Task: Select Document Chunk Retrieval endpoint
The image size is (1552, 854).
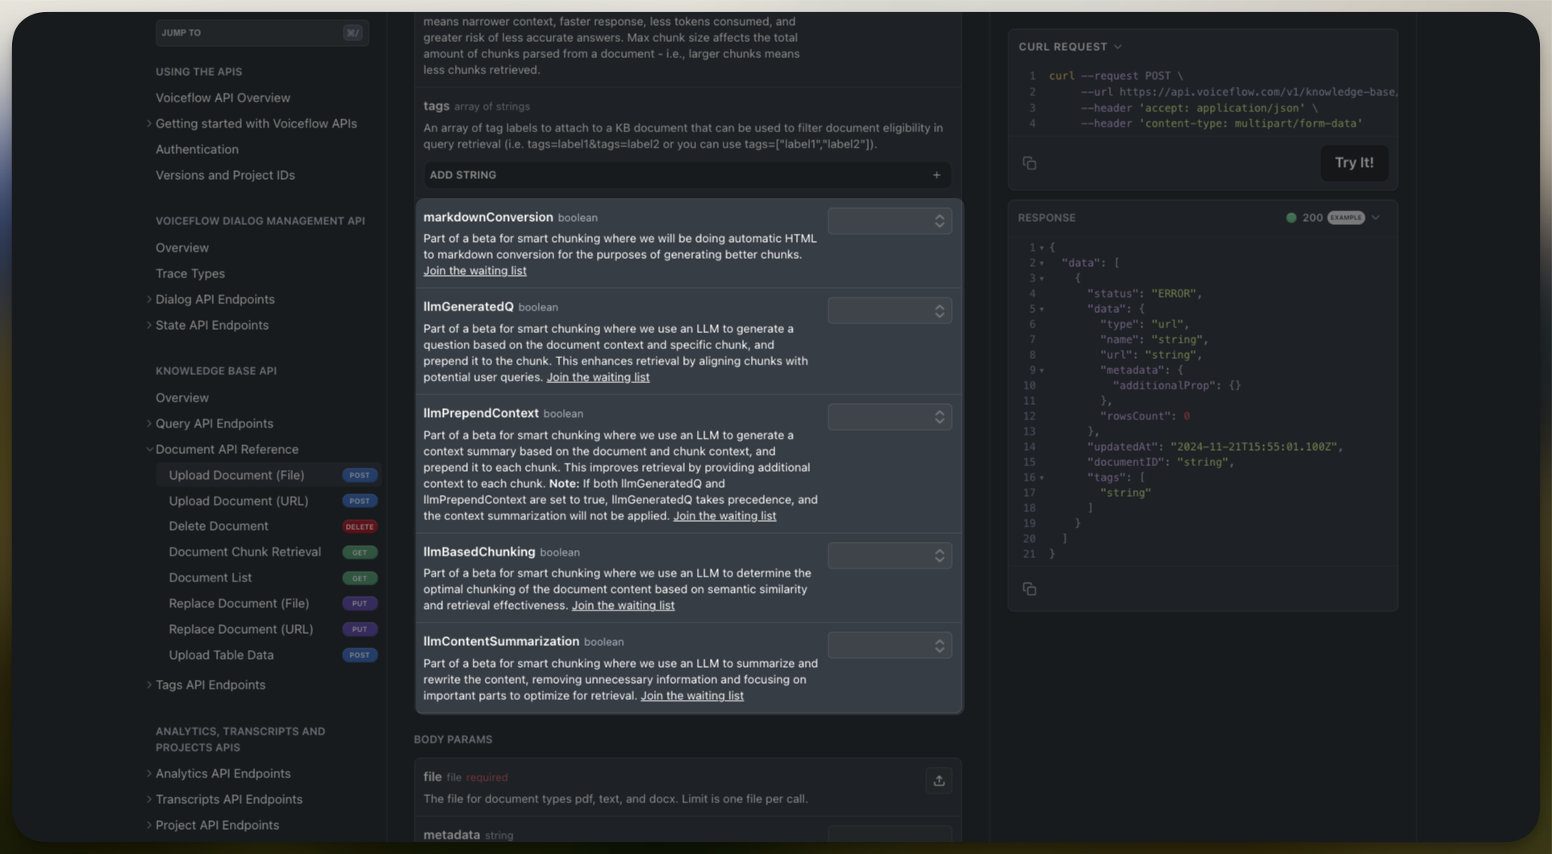Action: (x=245, y=552)
